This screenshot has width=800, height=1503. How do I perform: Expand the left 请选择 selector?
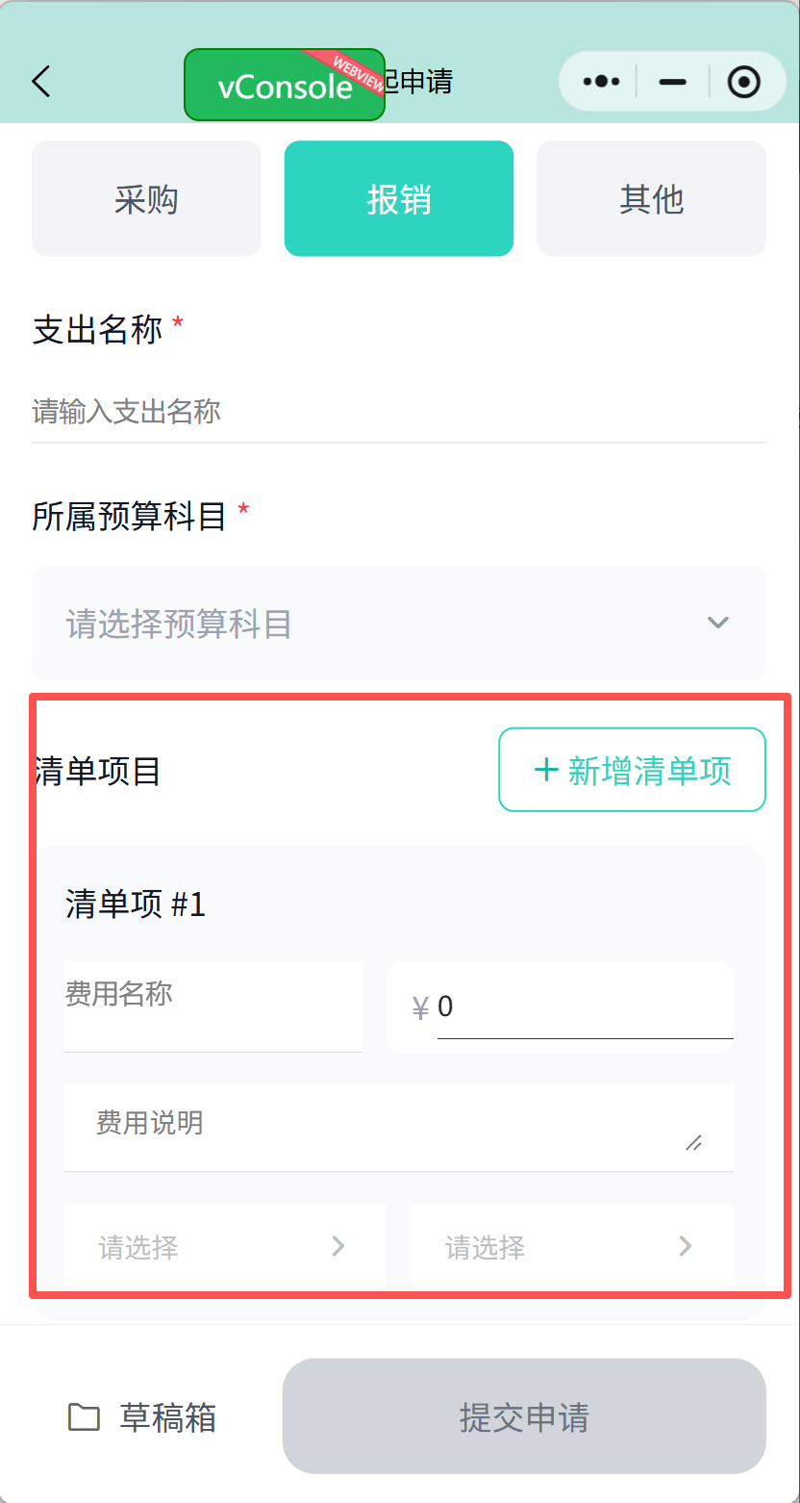click(x=225, y=1246)
